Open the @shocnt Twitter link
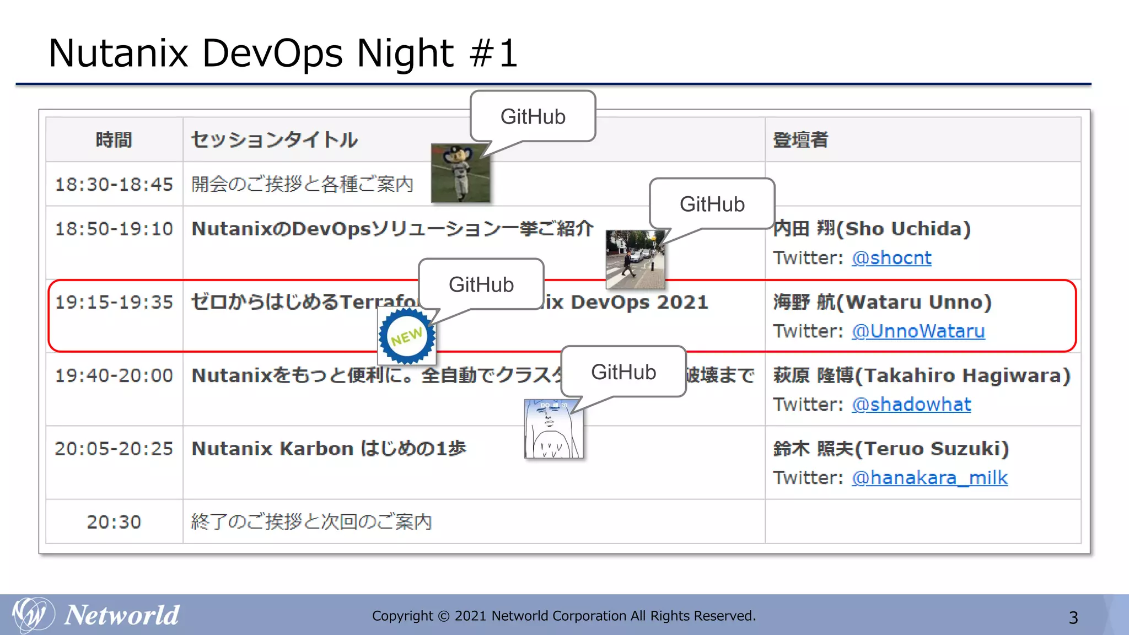Viewport: 1129px width, 635px height. tap(891, 258)
